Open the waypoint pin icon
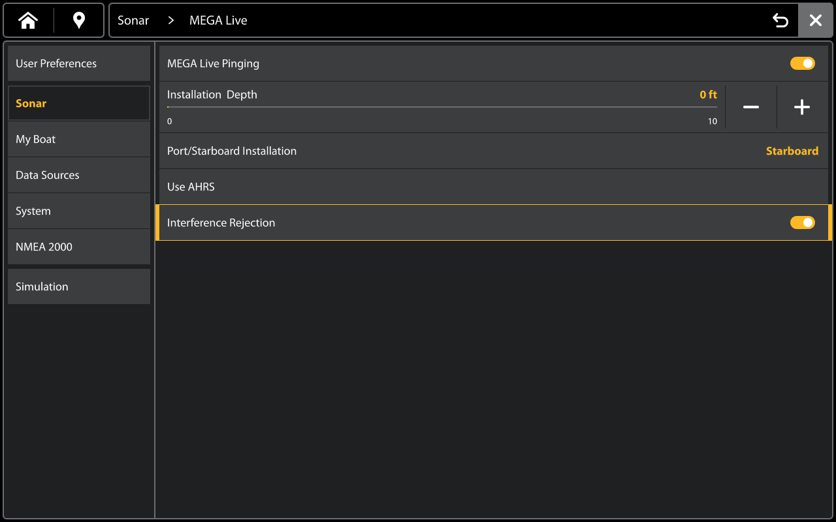The width and height of the screenshot is (836, 522). tap(79, 20)
